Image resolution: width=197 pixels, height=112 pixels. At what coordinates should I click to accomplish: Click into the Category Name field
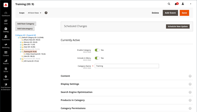(127, 66)
